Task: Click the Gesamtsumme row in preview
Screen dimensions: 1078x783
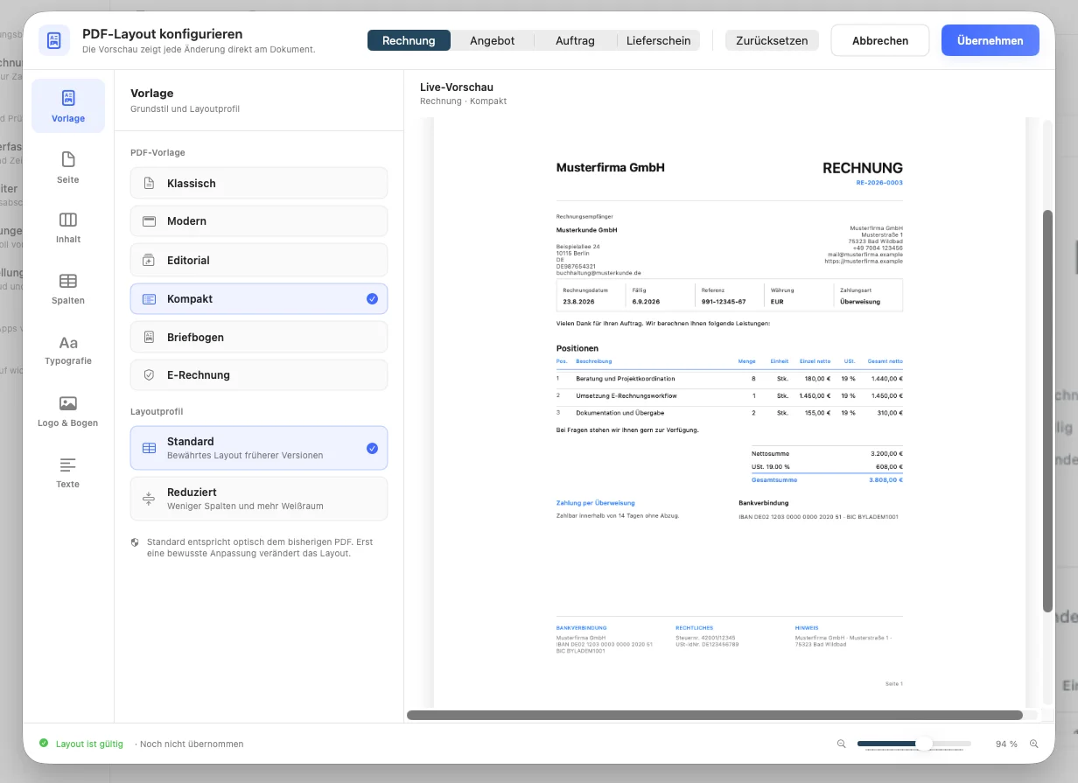Action: pyautogui.click(x=826, y=480)
